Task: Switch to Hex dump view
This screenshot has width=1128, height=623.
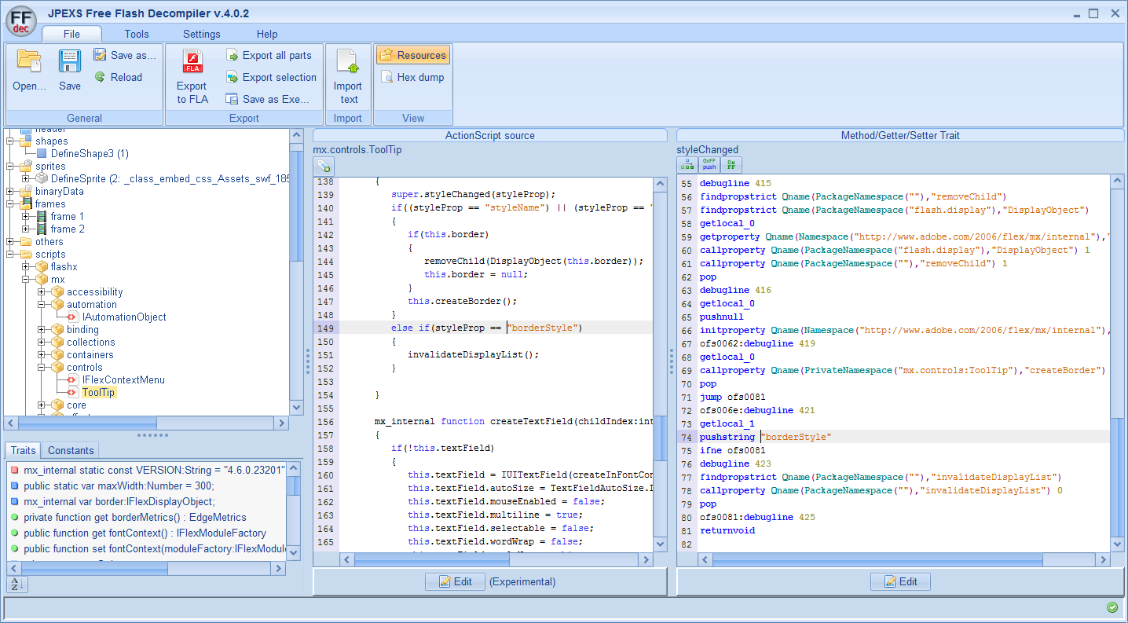Action: tap(413, 77)
